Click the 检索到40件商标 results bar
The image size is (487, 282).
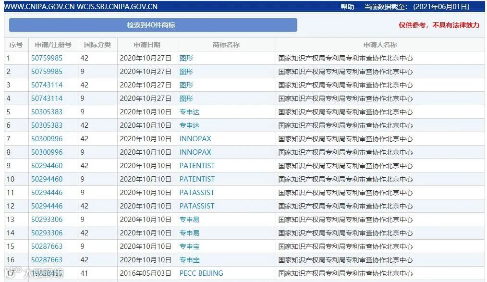pyautogui.click(x=153, y=25)
